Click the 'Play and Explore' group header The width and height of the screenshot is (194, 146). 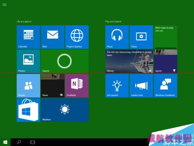coord(113,21)
